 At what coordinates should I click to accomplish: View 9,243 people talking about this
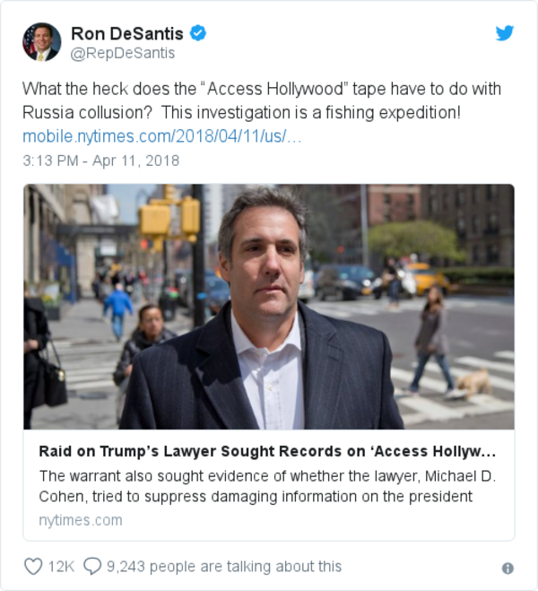pyautogui.click(x=224, y=567)
